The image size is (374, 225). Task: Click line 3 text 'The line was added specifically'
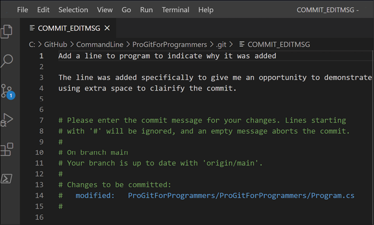point(126,77)
